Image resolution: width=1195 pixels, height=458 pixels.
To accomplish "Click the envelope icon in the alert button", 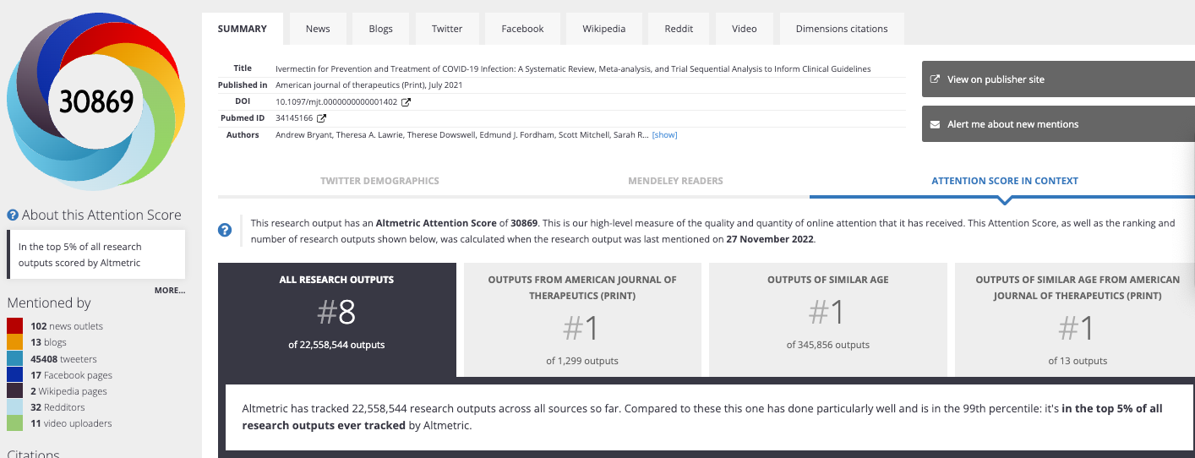I will [935, 124].
